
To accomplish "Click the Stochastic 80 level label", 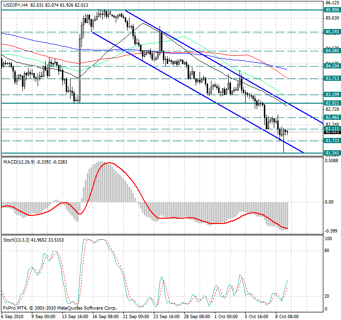I will coord(327,251).
